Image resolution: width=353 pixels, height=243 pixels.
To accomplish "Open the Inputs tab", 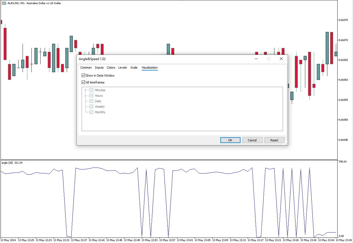I will click(x=99, y=67).
